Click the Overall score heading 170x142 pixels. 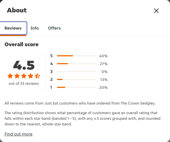pos(22,45)
